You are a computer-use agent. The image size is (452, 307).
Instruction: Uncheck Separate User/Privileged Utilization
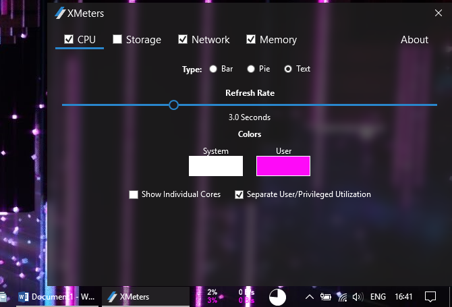pyautogui.click(x=239, y=194)
